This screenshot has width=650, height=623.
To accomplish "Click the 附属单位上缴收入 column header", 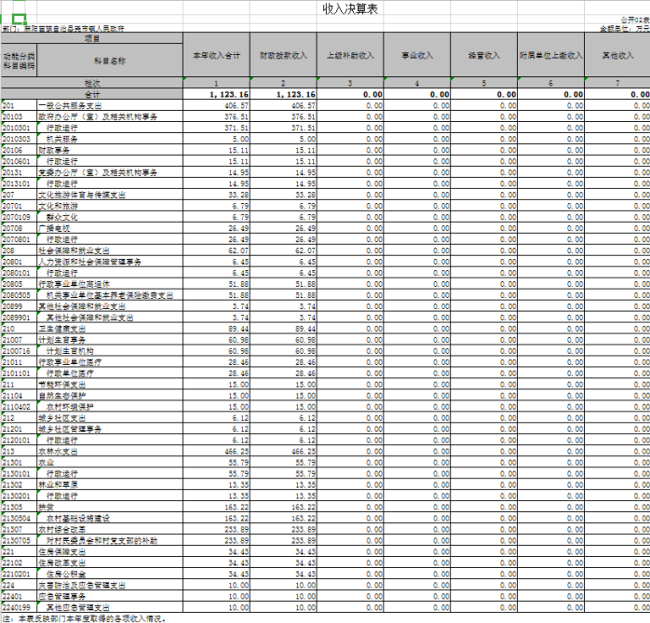I will click(550, 56).
